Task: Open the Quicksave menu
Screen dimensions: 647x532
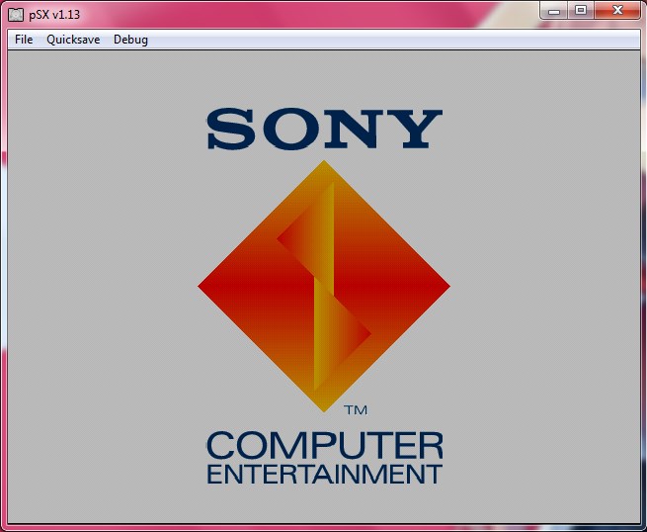Action: pos(73,40)
